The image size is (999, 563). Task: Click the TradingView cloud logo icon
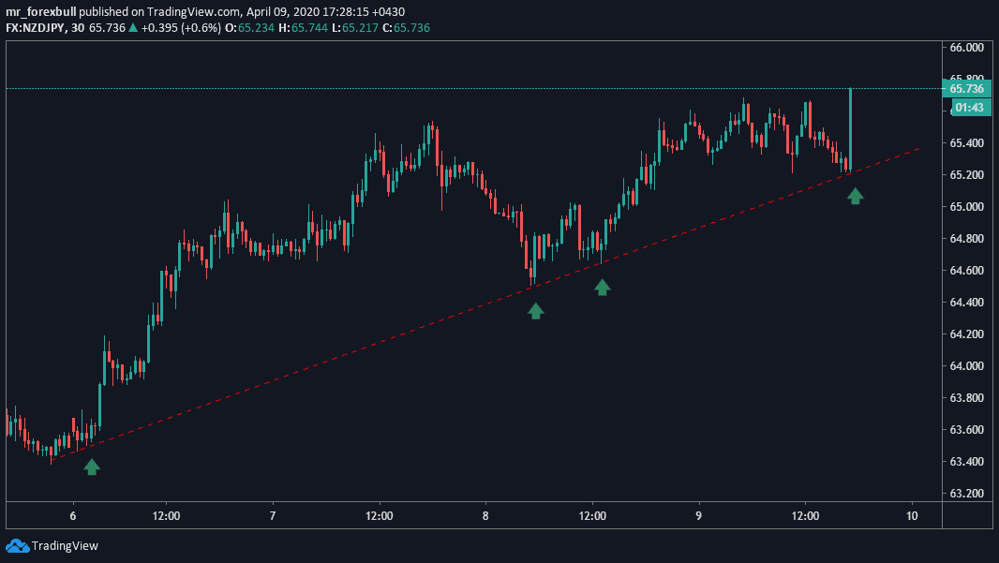point(17,545)
